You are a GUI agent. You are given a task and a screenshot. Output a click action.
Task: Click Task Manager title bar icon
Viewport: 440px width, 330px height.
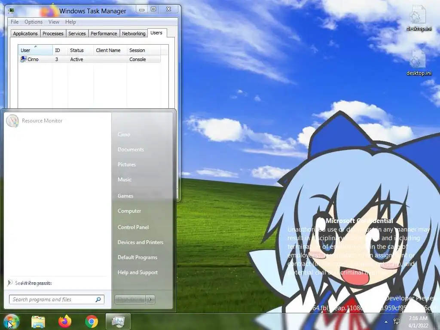point(11,11)
